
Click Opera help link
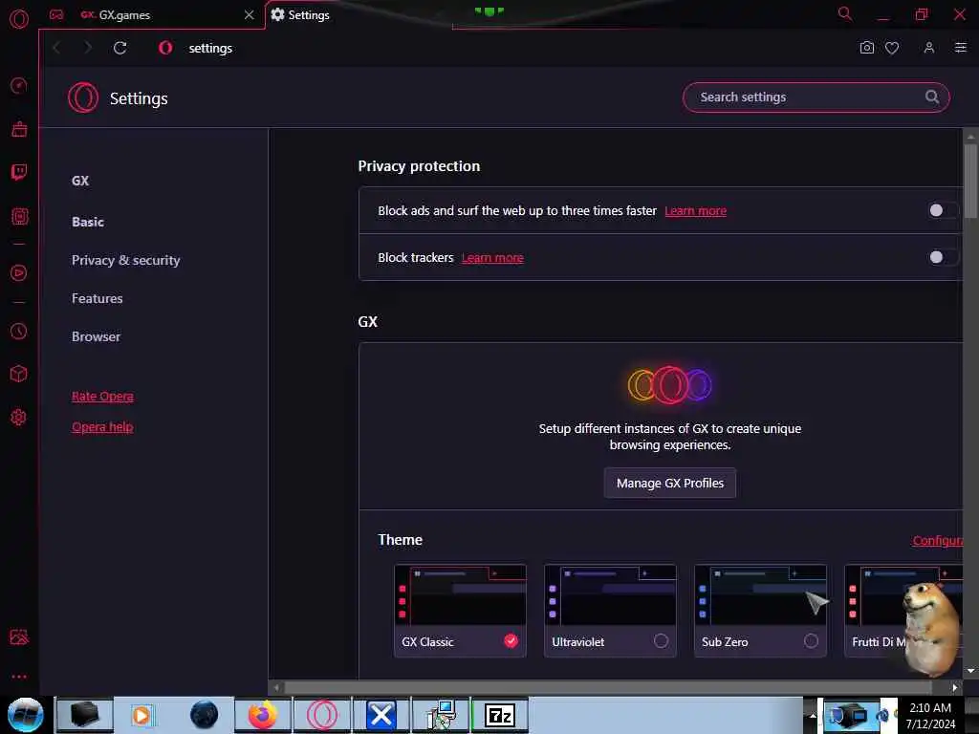click(102, 427)
